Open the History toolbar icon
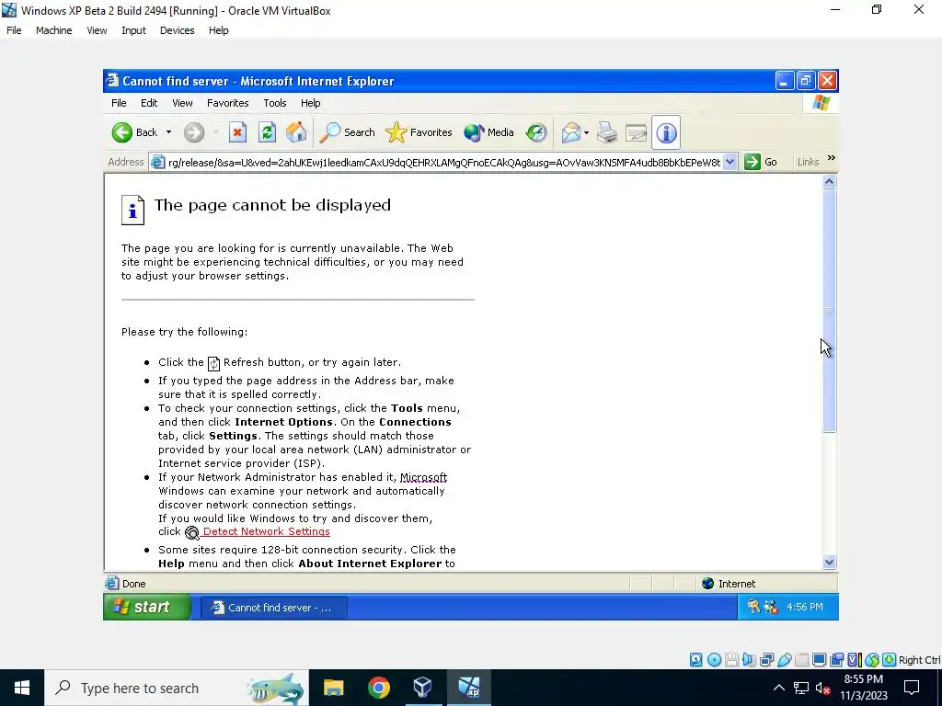This screenshot has width=942, height=706. (x=536, y=132)
